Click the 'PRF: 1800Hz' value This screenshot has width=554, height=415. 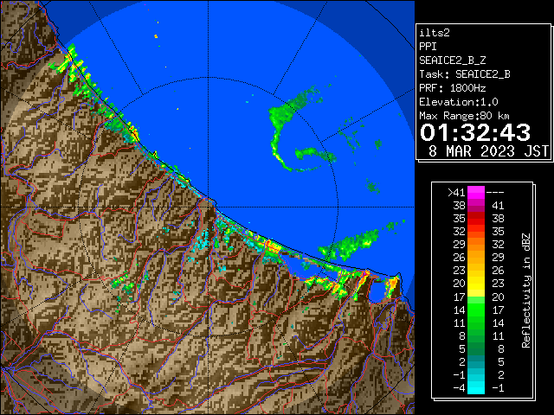coord(452,88)
